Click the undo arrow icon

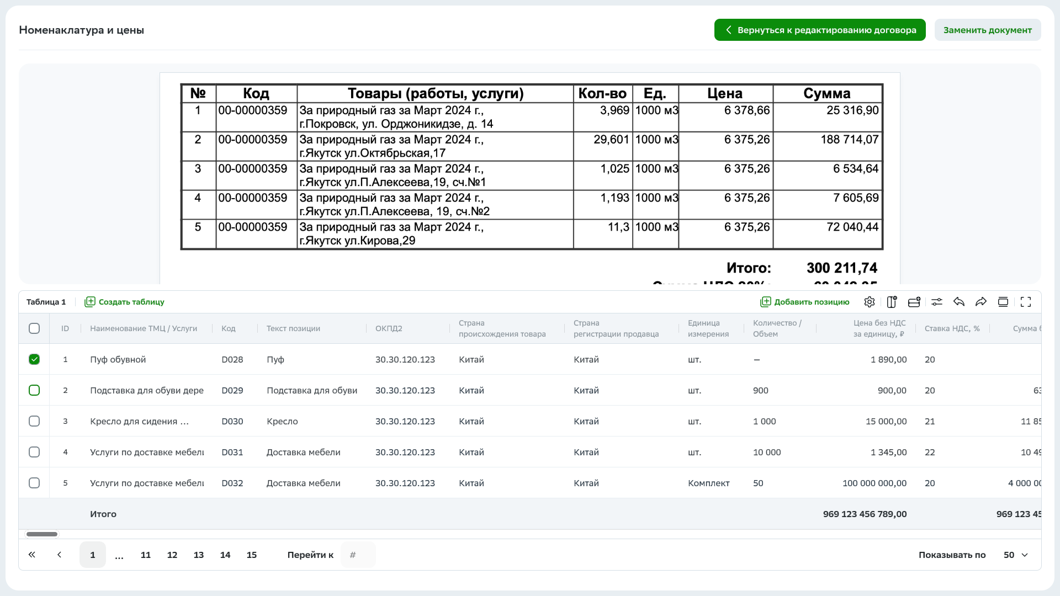[959, 302]
